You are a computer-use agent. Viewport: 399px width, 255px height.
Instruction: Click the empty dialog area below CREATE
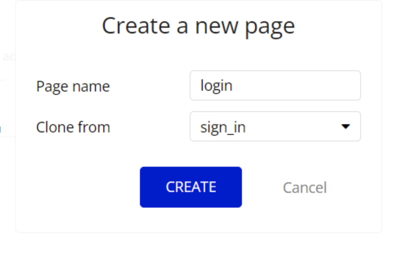(x=191, y=220)
